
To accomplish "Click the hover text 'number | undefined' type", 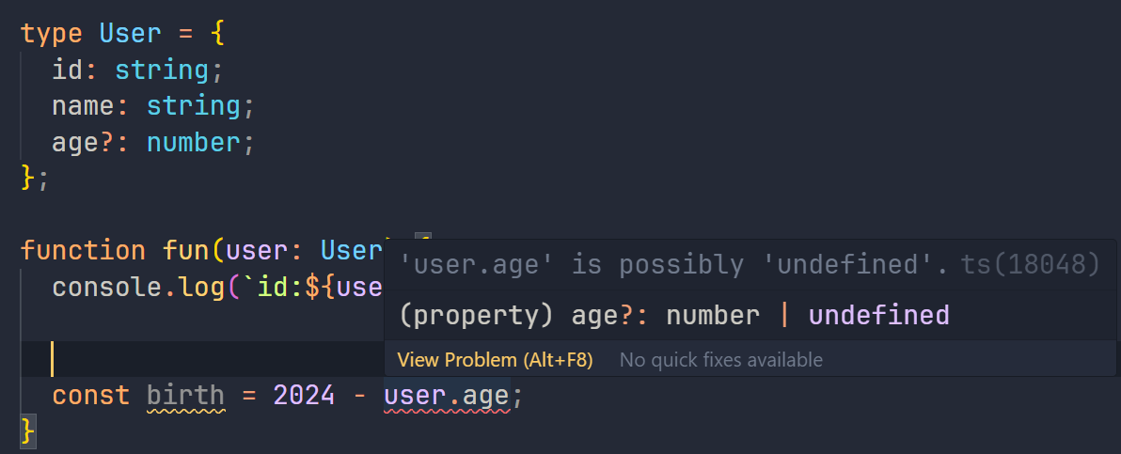I will point(808,315).
